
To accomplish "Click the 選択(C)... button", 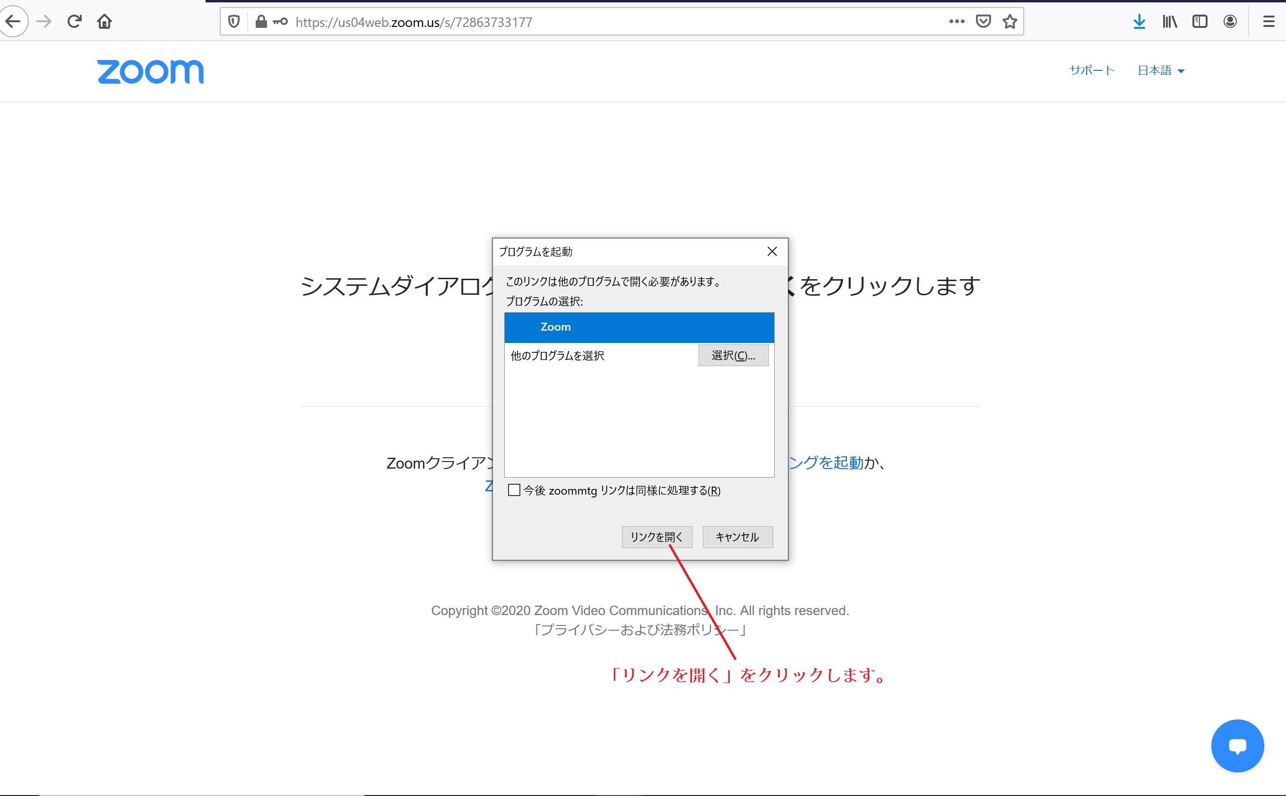I will click(733, 355).
